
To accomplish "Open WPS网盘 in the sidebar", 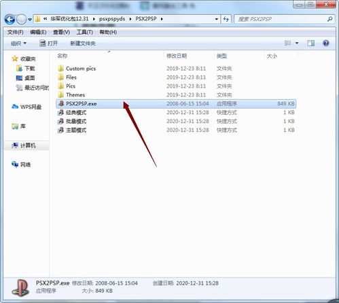I will pos(26,107).
